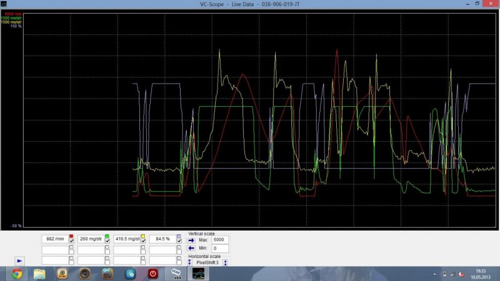Show hidden system tray icons
The height and width of the screenshot is (281, 500).
point(436,274)
